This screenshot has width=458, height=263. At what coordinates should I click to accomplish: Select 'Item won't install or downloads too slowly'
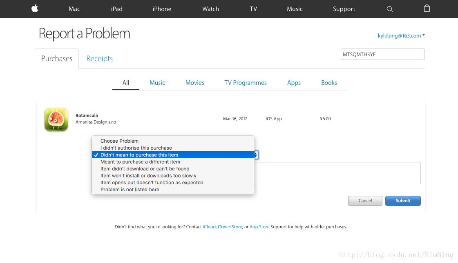(x=173, y=176)
